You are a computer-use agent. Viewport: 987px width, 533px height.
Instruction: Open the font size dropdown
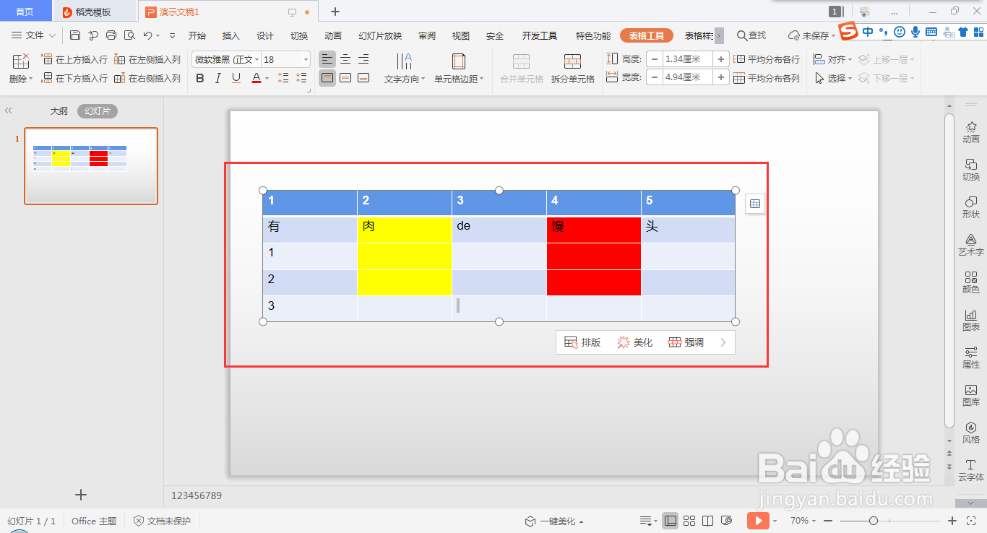[304, 58]
